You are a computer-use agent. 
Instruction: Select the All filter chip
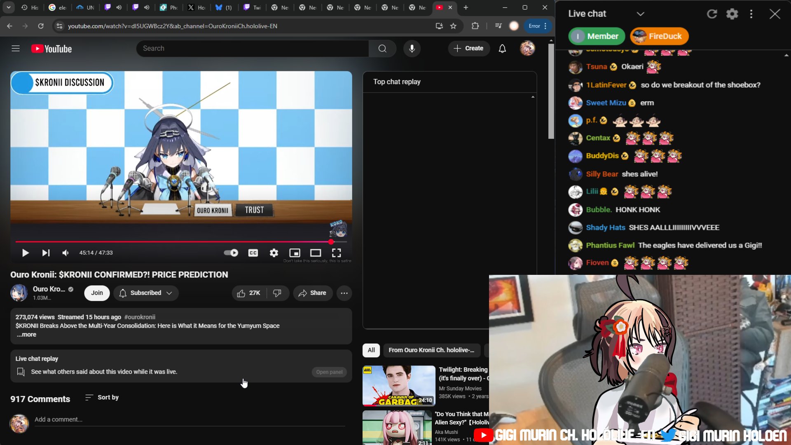[x=371, y=350]
